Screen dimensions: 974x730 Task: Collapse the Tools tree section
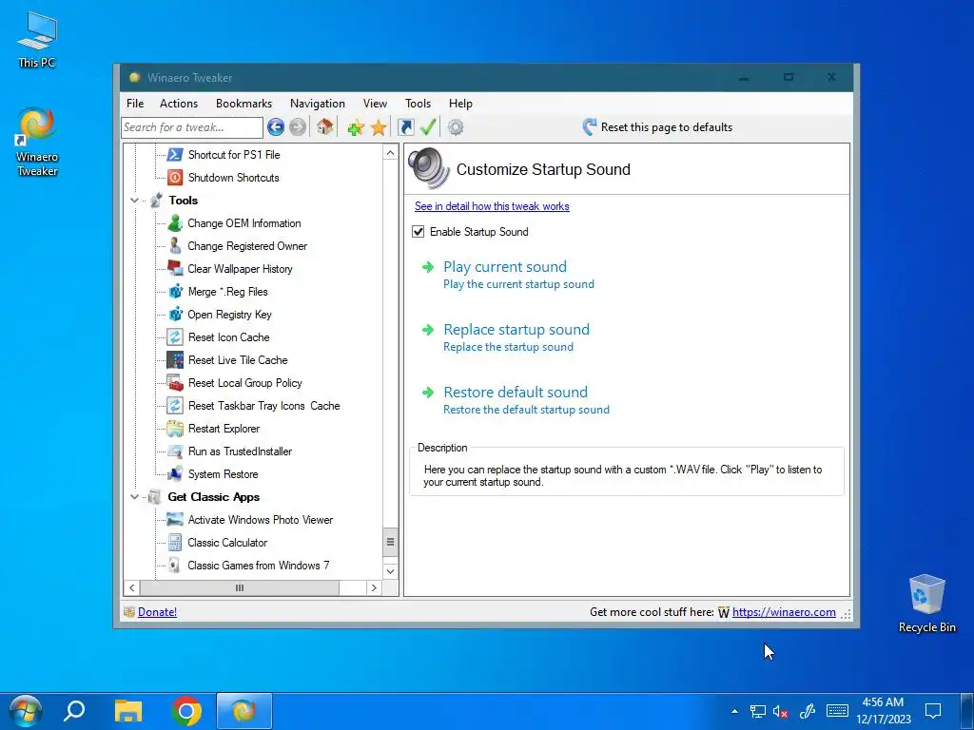pyautogui.click(x=135, y=201)
